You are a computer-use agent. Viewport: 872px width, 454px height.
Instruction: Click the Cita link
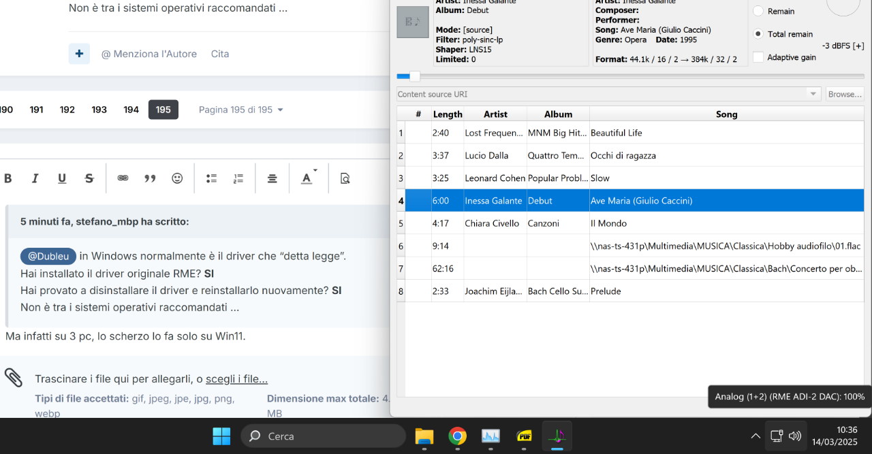[x=220, y=54]
